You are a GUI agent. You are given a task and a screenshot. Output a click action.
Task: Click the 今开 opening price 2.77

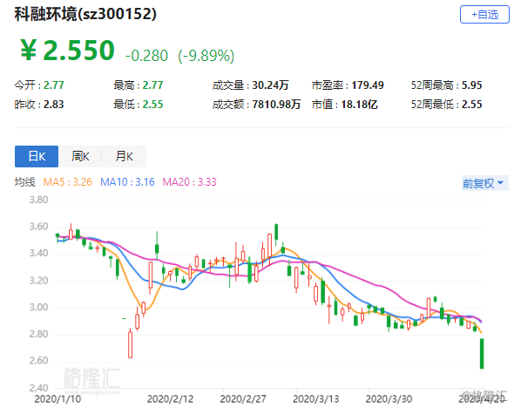pyautogui.click(x=54, y=85)
